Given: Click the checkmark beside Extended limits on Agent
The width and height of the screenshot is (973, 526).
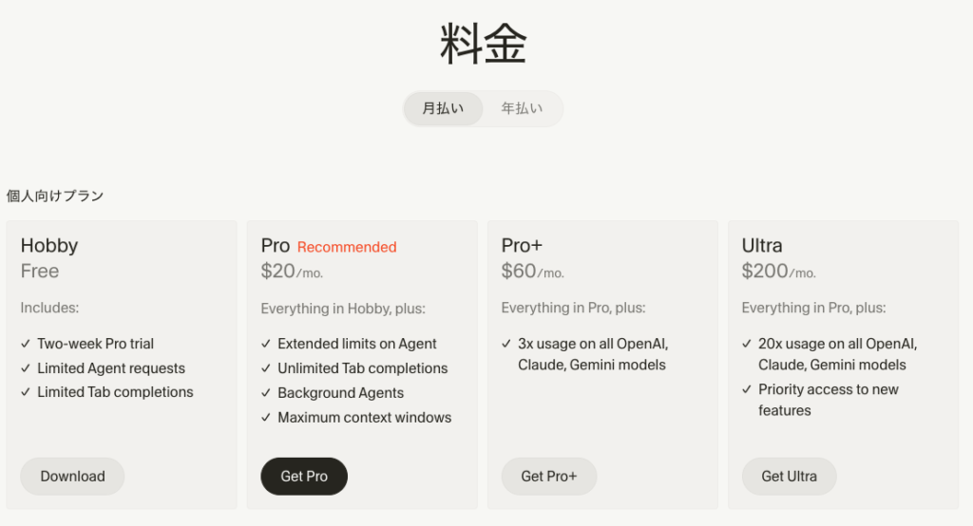Looking at the screenshot, I should [266, 344].
